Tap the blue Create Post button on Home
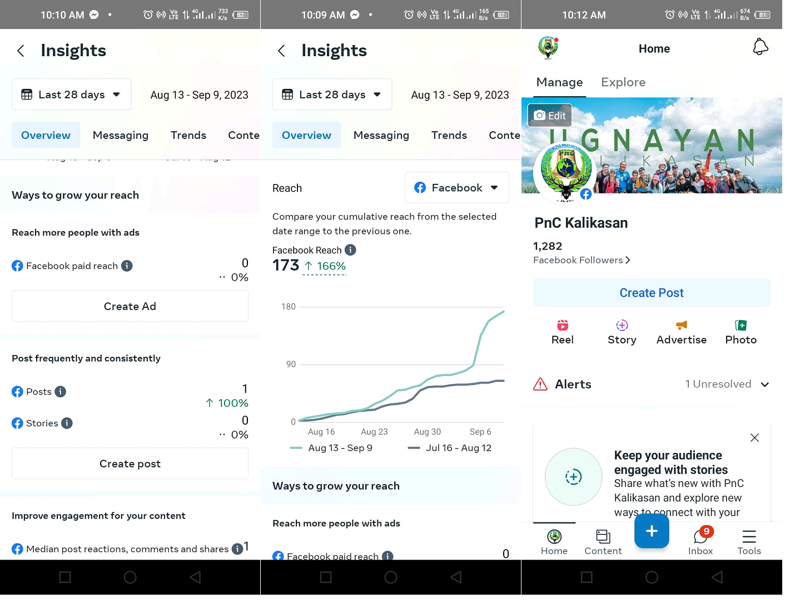 click(652, 293)
